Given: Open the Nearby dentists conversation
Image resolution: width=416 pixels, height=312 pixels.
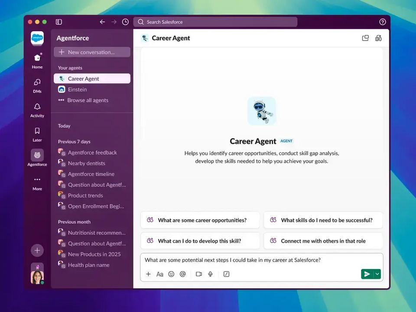Looking at the screenshot, I should click(x=92, y=163).
